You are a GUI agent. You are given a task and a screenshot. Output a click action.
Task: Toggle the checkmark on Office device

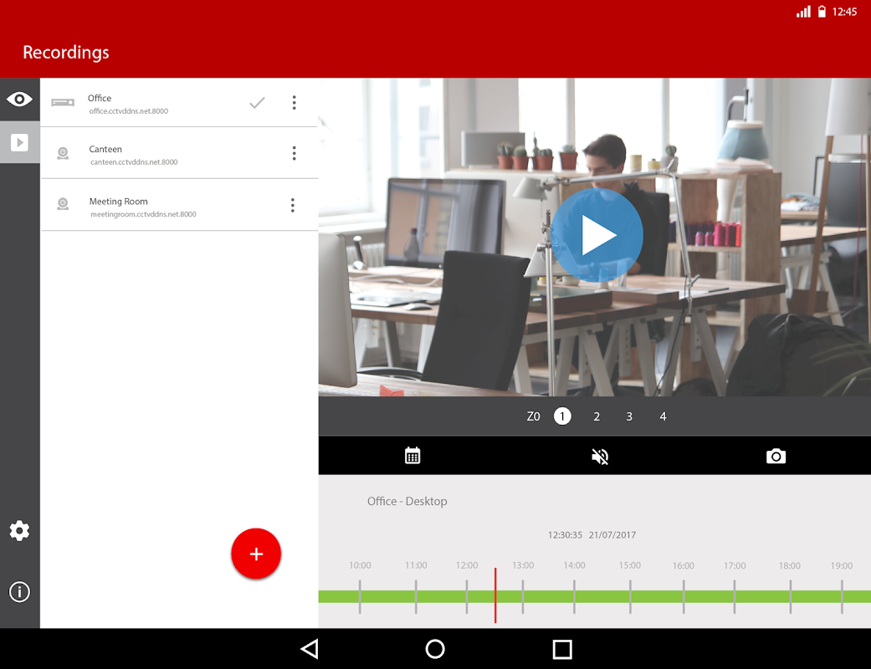point(257,103)
